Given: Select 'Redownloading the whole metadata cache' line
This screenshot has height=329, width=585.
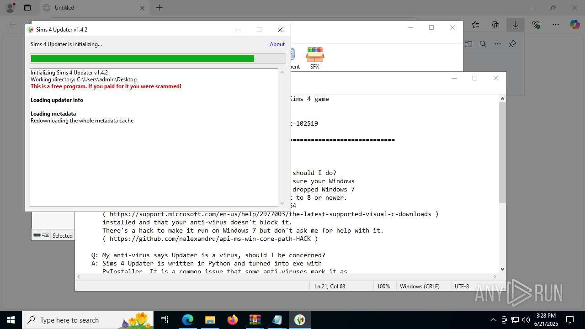Looking at the screenshot, I should pyautogui.click(x=82, y=121).
